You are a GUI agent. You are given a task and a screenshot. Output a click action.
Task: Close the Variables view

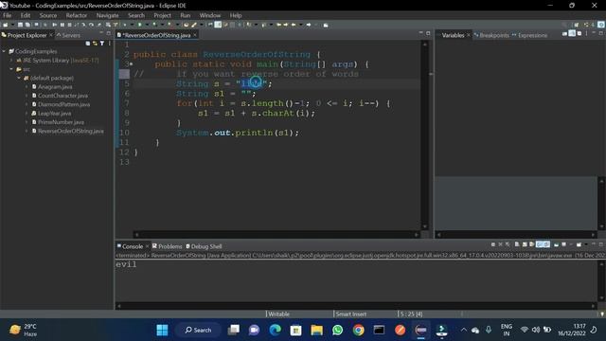(x=469, y=35)
